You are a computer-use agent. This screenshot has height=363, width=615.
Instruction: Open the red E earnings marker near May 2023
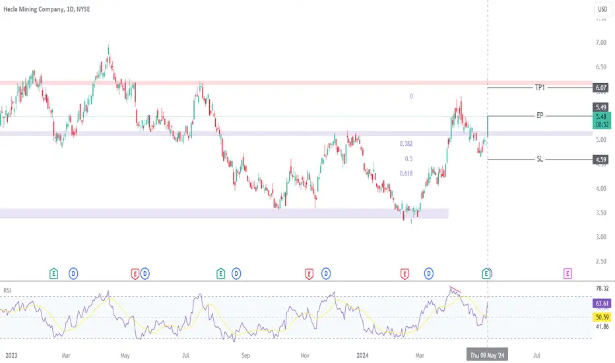coord(135,273)
